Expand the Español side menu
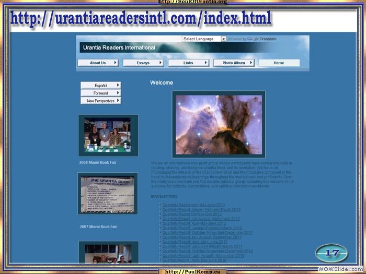The height and width of the screenshot is (274, 366). pyautogui.click(x=101, y=85)
